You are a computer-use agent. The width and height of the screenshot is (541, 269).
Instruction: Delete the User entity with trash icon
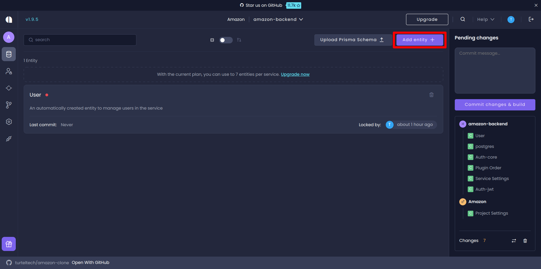(431, 95)
